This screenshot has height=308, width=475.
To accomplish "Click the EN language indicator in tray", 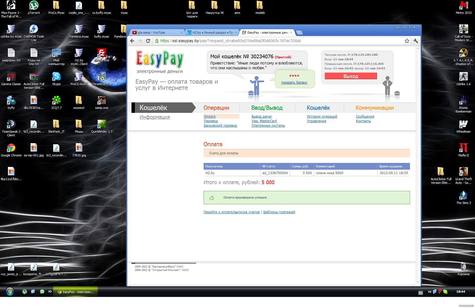I will click(x=420, y=293).
